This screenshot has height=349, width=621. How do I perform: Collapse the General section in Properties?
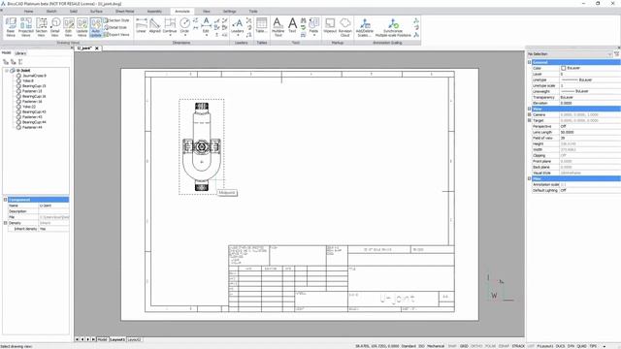pyautogui.click(x=529, y=62)
